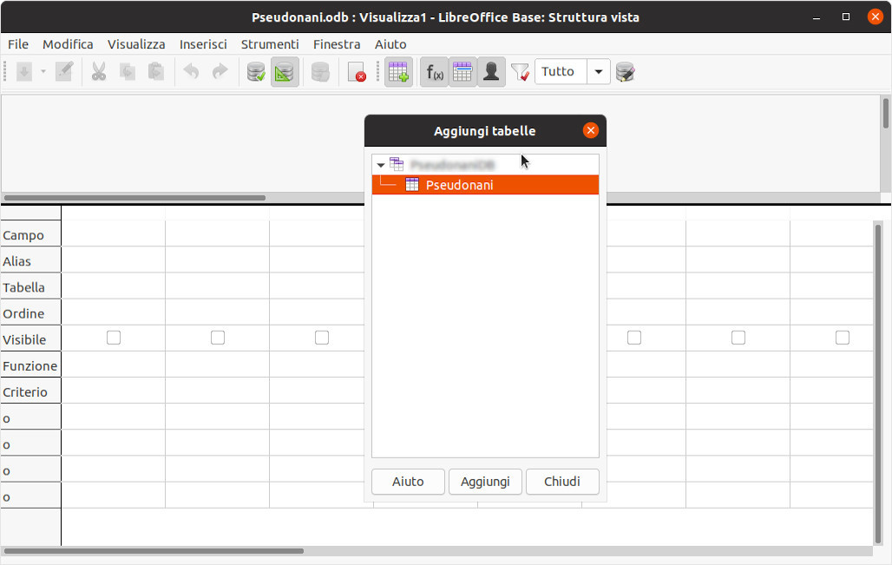The image size is (892, 565).
Task: Click the Edit File pencil icon
Action: (x=63, y=72)
